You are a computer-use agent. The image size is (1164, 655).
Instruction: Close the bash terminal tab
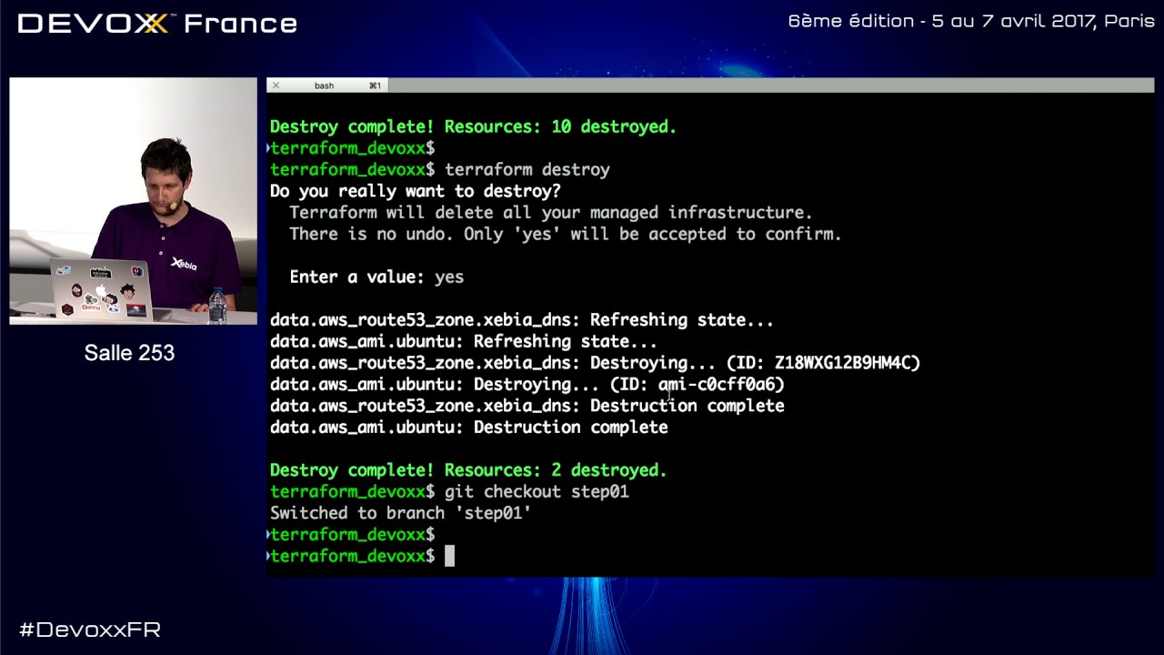[276, 86]
